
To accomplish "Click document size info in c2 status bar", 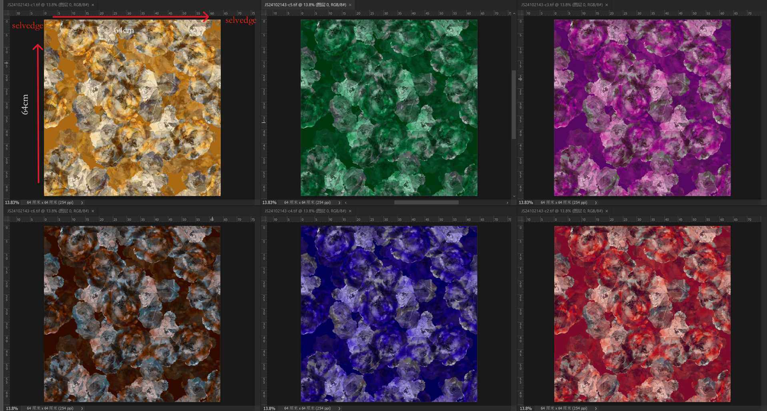I will coord(563,409).
